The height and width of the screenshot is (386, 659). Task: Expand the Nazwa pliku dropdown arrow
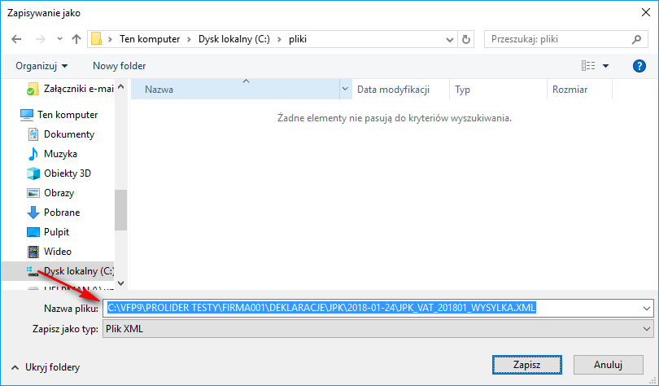(647, 308)
